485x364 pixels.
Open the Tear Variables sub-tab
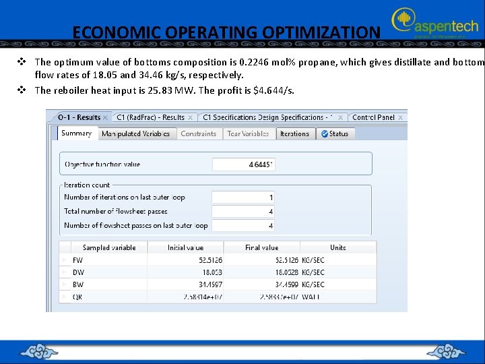click(x=248, y=133)
